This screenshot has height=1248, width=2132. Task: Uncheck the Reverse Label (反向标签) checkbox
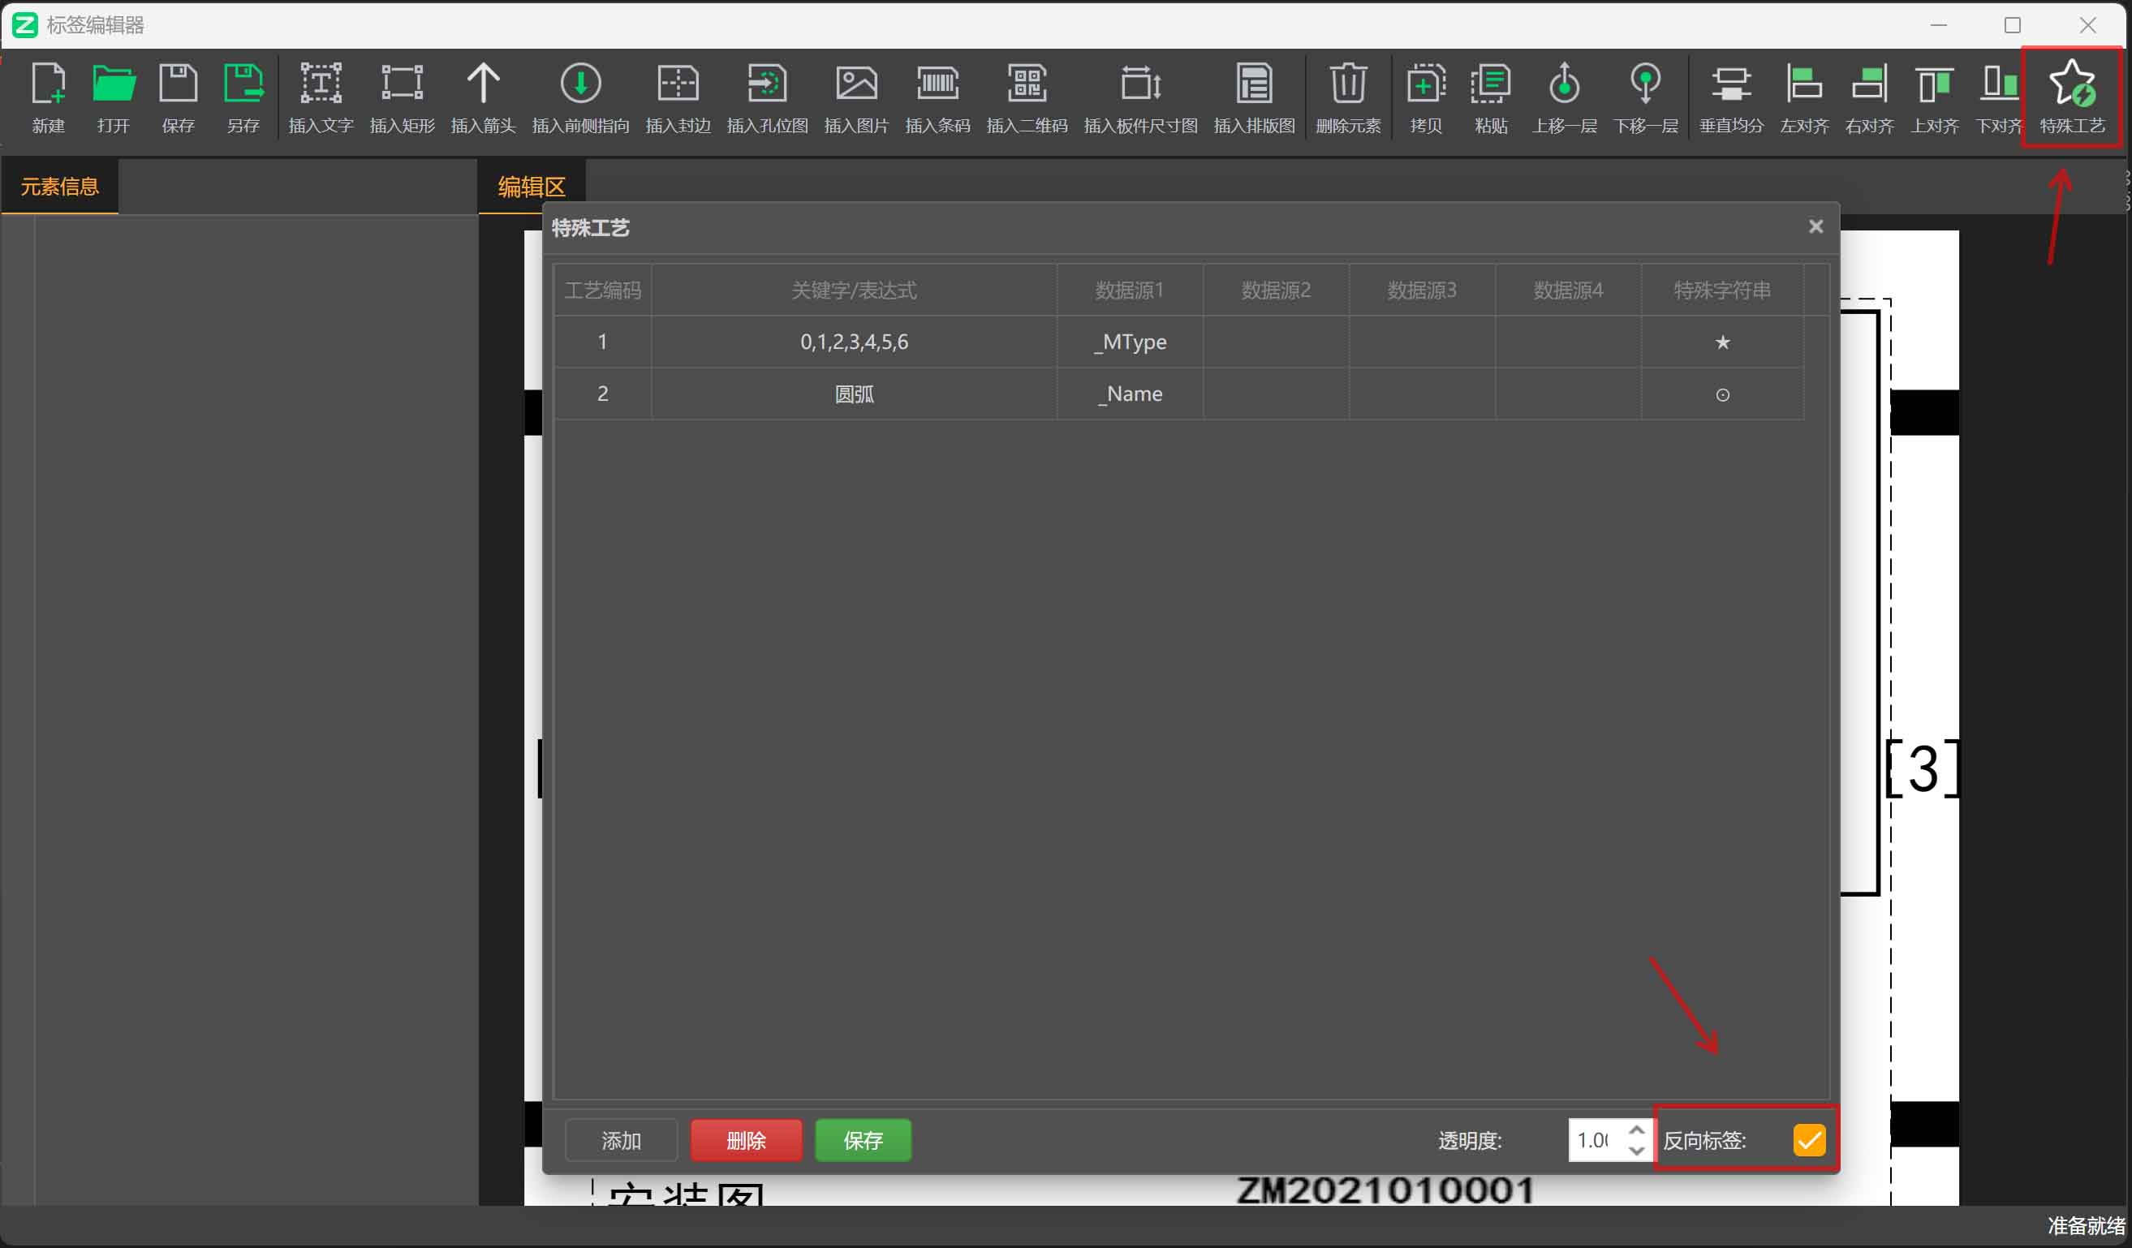click(1809, 1140)
